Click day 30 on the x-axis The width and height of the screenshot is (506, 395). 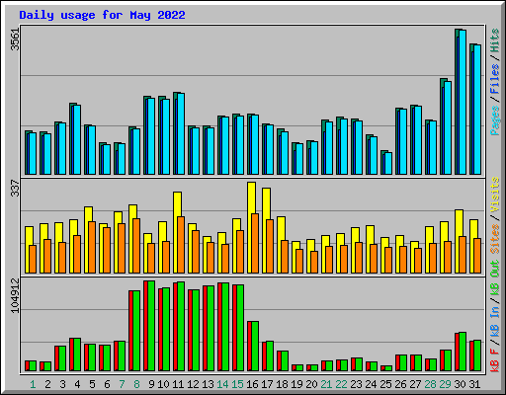tap(460, 384)
